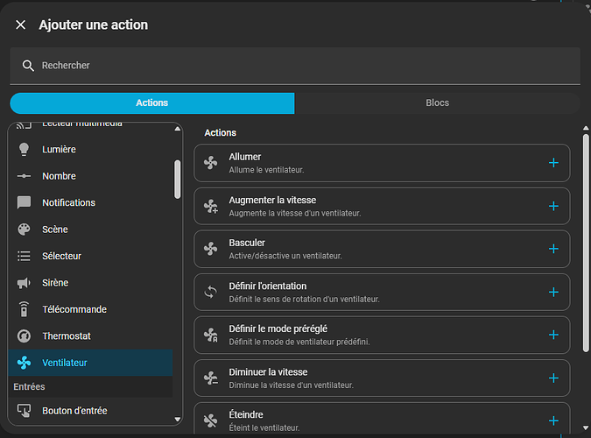The height and width of the screenshot is (438, 591).
Task: Select the Actions tab
Action: click(x=152, y=103)
